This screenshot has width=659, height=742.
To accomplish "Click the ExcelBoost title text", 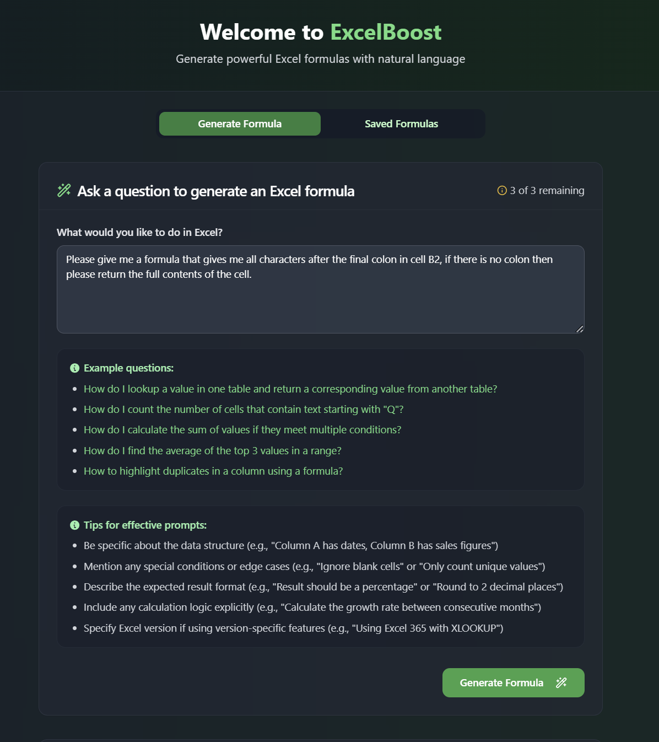I will point(386,32).
